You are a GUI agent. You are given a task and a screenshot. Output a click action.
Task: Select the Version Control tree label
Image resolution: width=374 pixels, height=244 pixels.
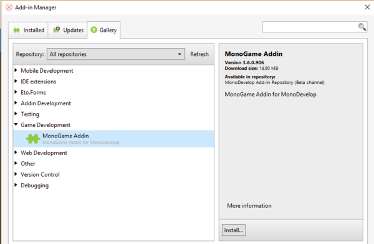[x=40, y=175]
